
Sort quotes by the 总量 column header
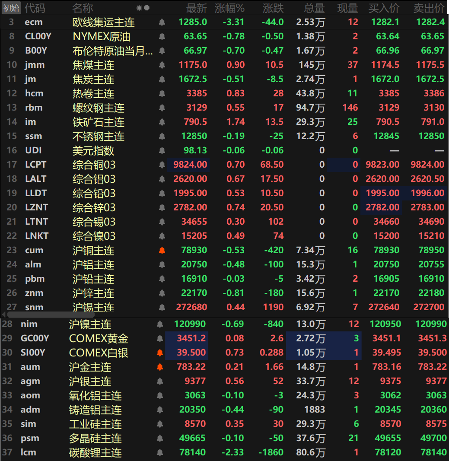[x=313, y=8]
